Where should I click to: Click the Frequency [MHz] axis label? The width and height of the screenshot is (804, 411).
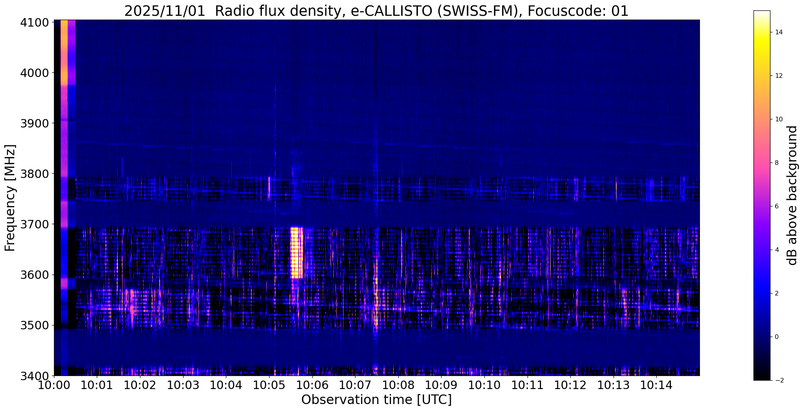[10, 198]
